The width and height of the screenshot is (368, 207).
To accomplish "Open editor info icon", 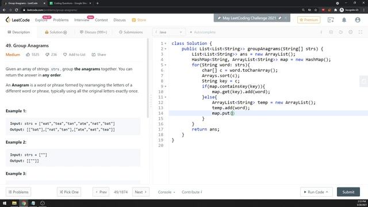I will (x=321, y=32).
